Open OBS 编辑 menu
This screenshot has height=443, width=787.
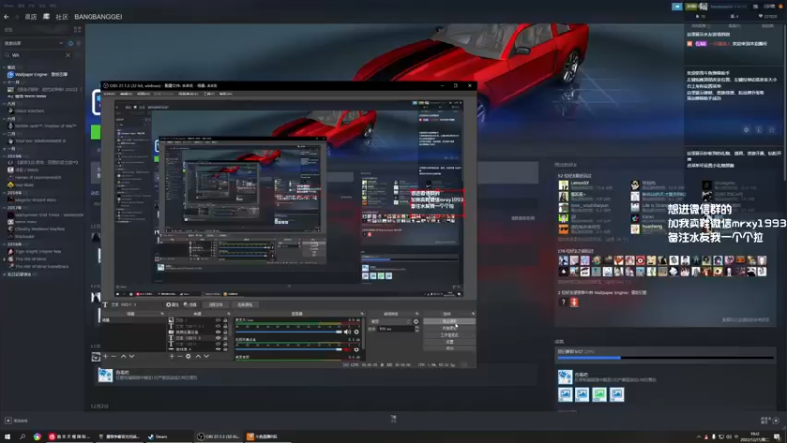(x=127, y=94)
